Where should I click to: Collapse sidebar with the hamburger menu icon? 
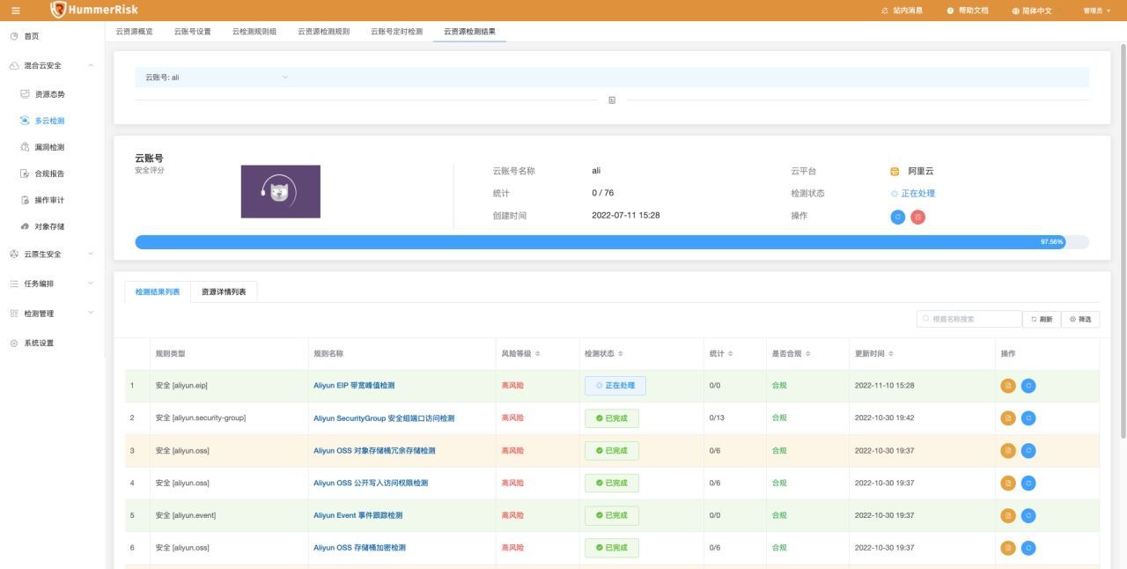coord(15,11)
